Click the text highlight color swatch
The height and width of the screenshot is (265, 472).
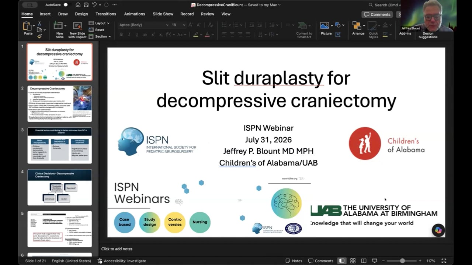196,35
